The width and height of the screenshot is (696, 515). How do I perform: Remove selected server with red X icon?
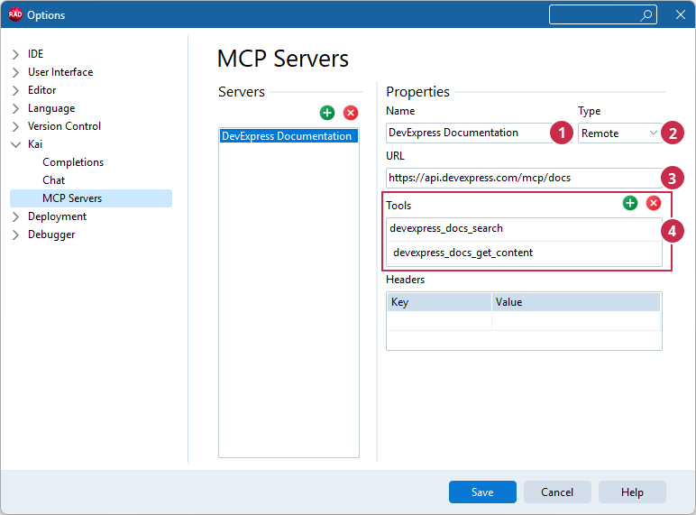351,113
